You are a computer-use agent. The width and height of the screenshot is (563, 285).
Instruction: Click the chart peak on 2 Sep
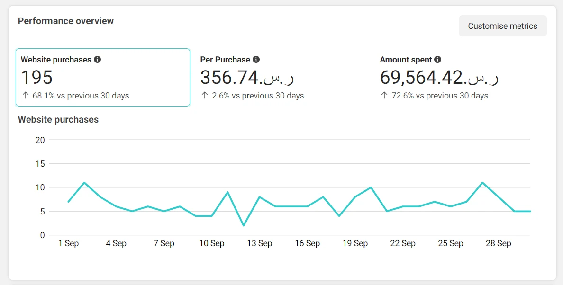[x=84, y=183]
